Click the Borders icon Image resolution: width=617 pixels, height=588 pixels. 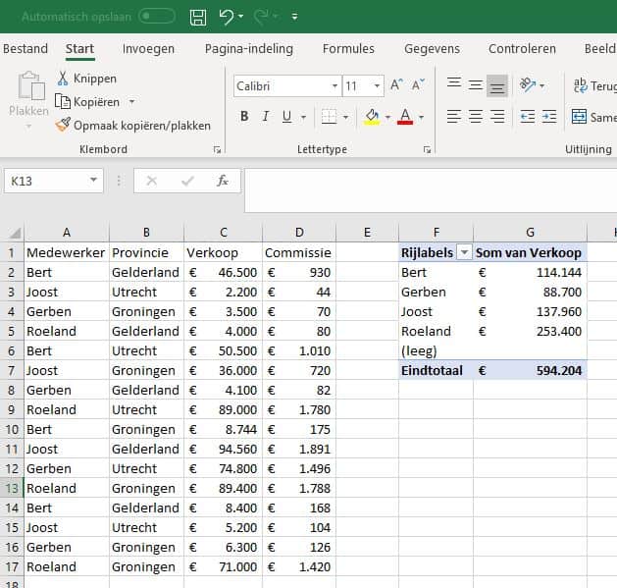pyautogui.click(x=329, y=117)
